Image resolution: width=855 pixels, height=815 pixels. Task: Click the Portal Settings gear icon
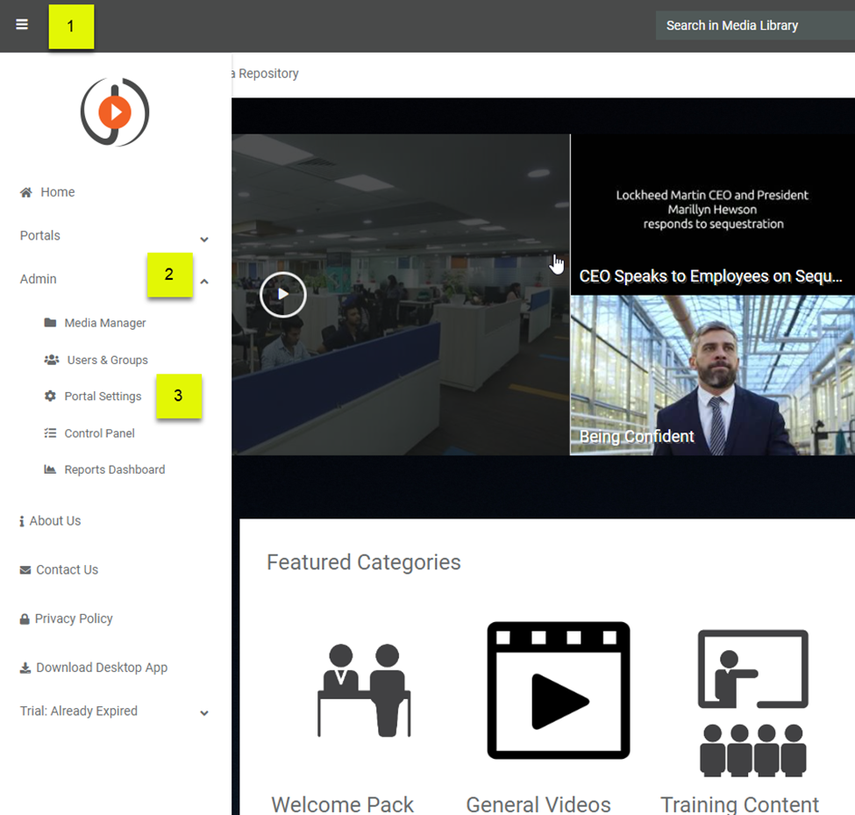[x=50, y=397]
